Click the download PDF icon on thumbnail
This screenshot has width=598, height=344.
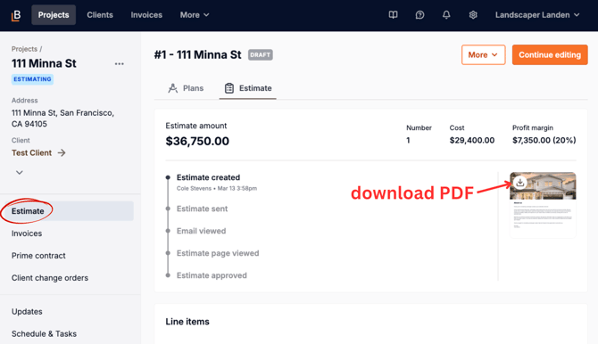pos(519,183)
